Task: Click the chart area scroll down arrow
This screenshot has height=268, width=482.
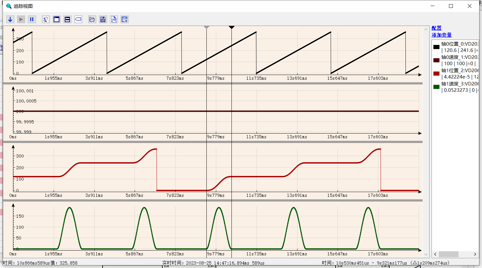Action: tap(426, 254)
